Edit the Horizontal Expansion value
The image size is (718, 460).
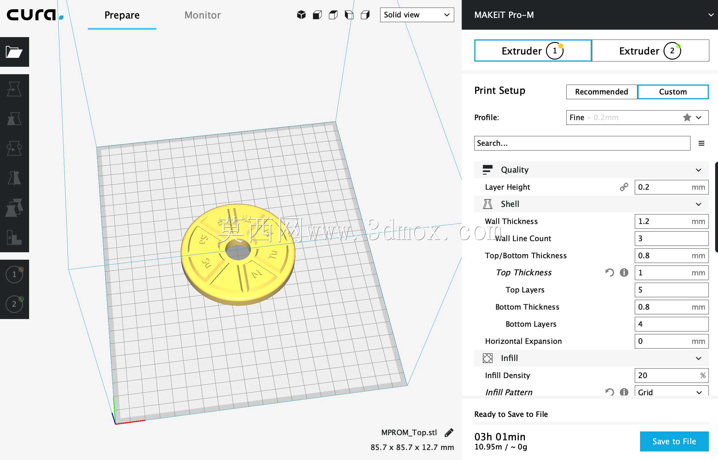coord(671,341)
